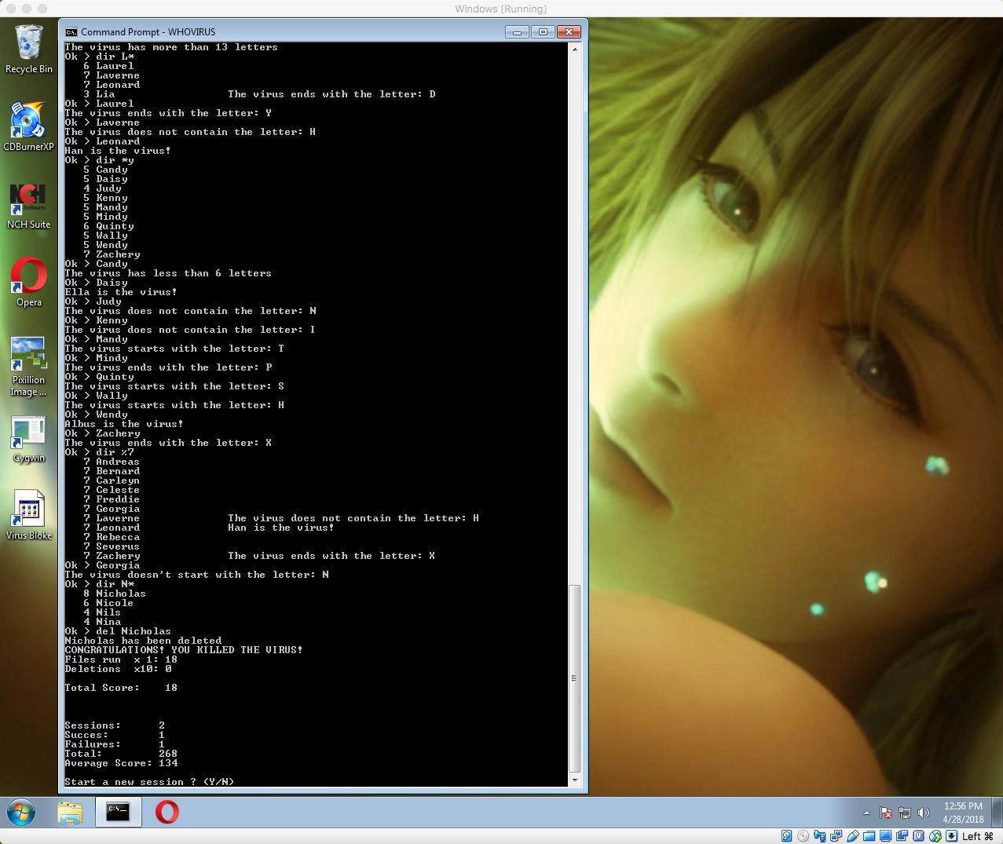1003x844 pixels.
Task: Click the VirtualBox keyboard capture arrow icon
Action: (951, 836)
